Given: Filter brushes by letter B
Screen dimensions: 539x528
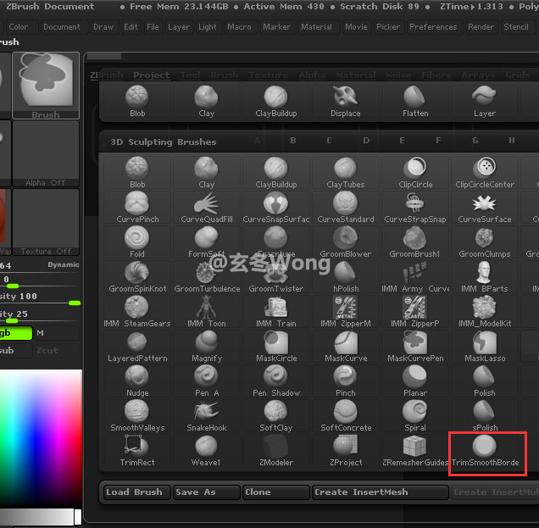Looking at the screenshot, I should click(x=293, y=141).
